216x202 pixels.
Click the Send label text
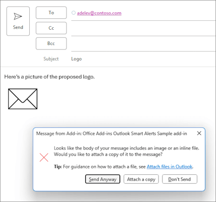coord(18,27)
